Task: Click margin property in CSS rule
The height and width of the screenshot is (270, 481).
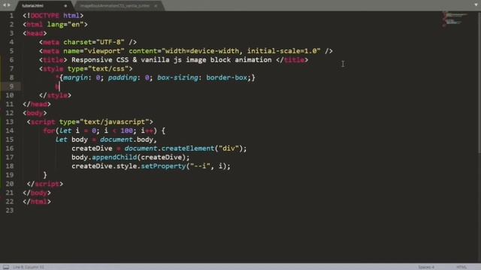Action: coord(75,77)
